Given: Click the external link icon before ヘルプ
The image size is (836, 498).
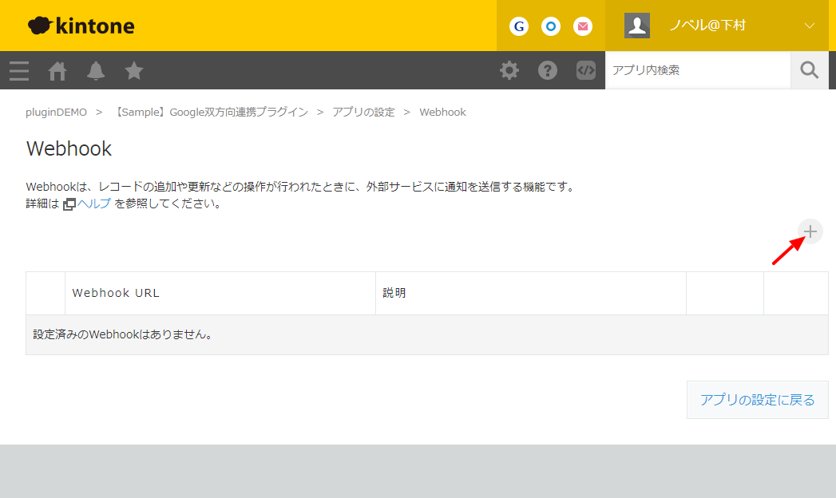Looking at the screenshot, I should click(x=69, y=204).
